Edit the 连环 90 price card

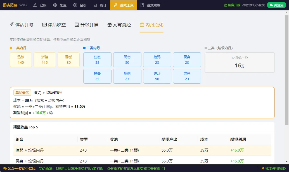157,76
